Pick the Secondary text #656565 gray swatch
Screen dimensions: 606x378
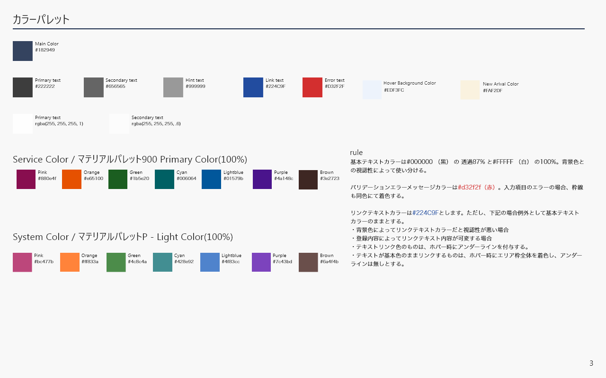[x=94, y=87]
